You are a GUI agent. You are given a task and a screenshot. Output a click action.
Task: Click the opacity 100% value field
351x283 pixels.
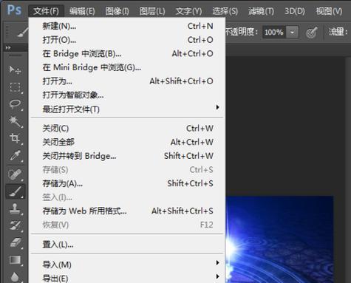point(274,33)
